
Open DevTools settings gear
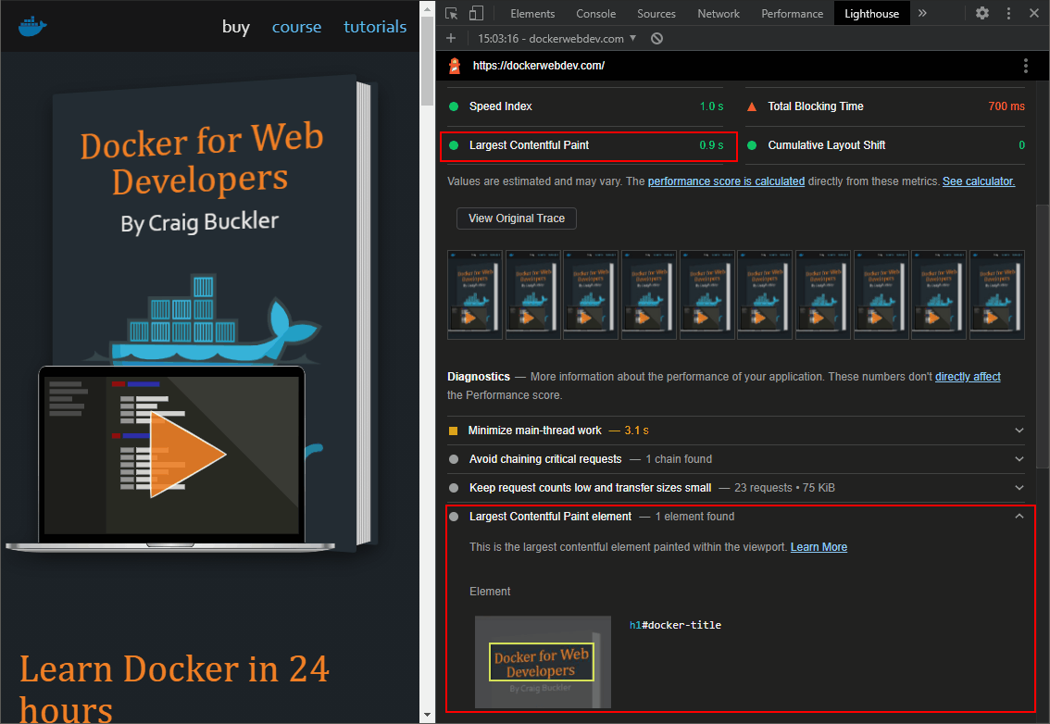point(982,13)
